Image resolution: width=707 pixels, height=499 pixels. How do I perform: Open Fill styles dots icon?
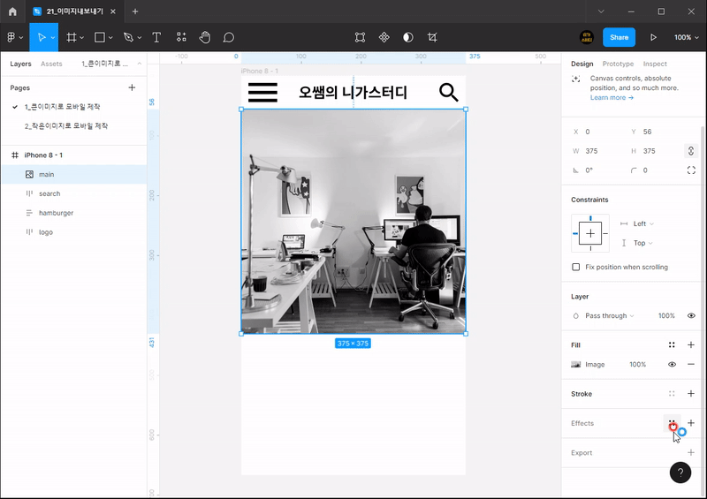672,344
